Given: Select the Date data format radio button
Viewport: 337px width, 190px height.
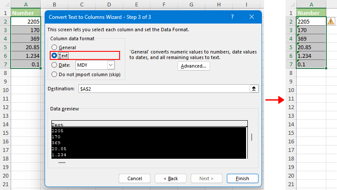Looking at the screenshot, I should pyautogui.click(x=54, y=65).
